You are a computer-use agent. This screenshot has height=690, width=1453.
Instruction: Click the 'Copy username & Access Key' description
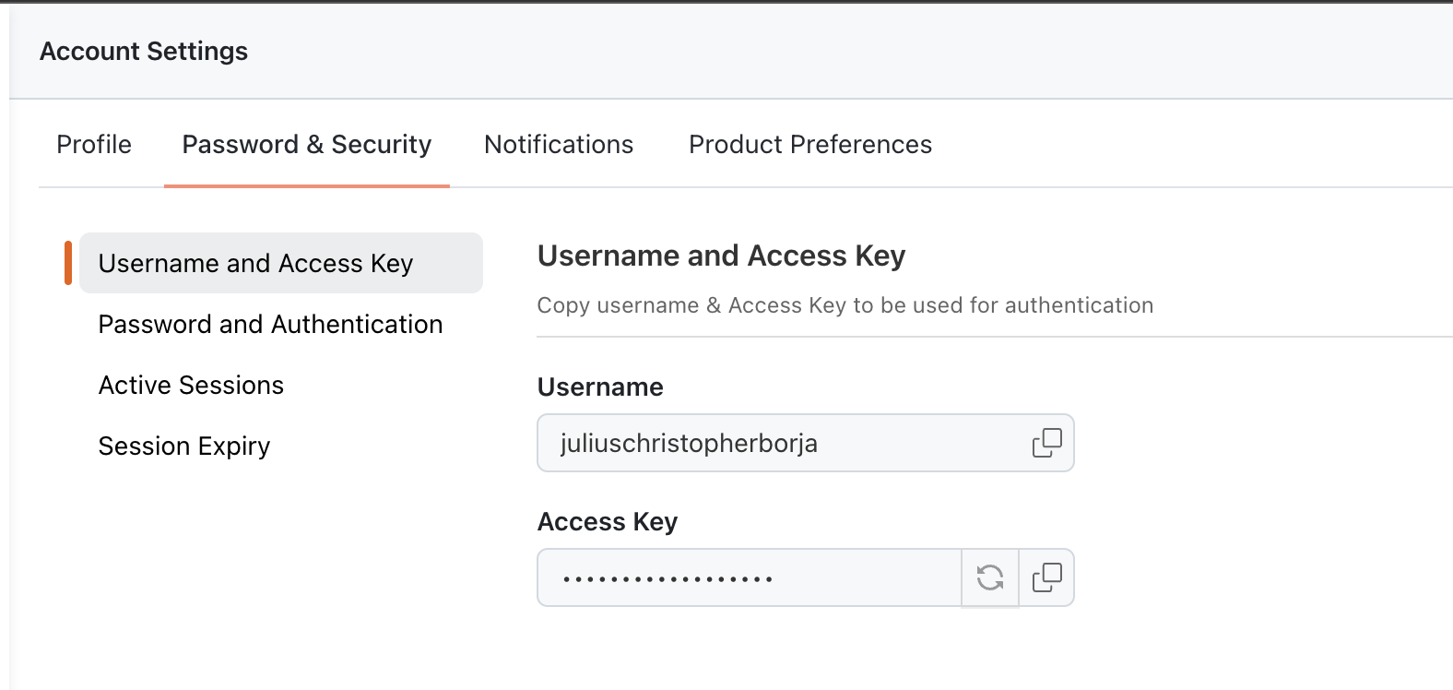pyautogui.click(x=845, y=305)
